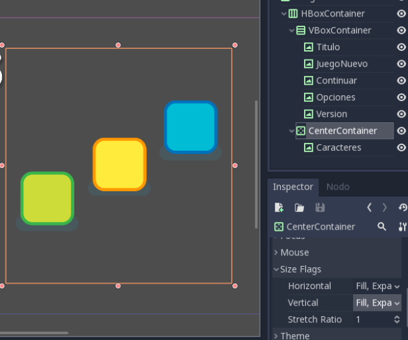The image size is (408, 340).
Task: Click the VBoxContainer node icon
Action: click(x=301, y=30)
